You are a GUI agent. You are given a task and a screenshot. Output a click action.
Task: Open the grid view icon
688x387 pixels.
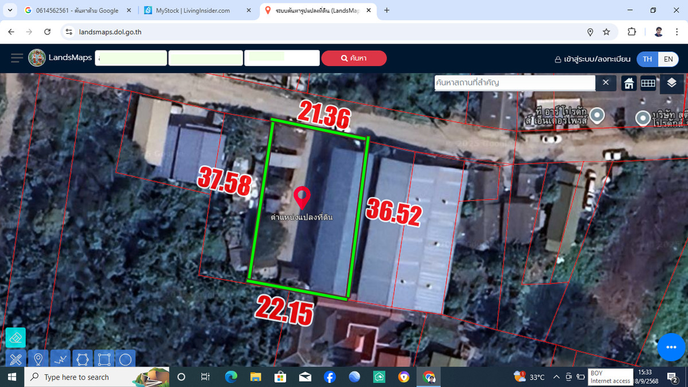click(648, 83)
